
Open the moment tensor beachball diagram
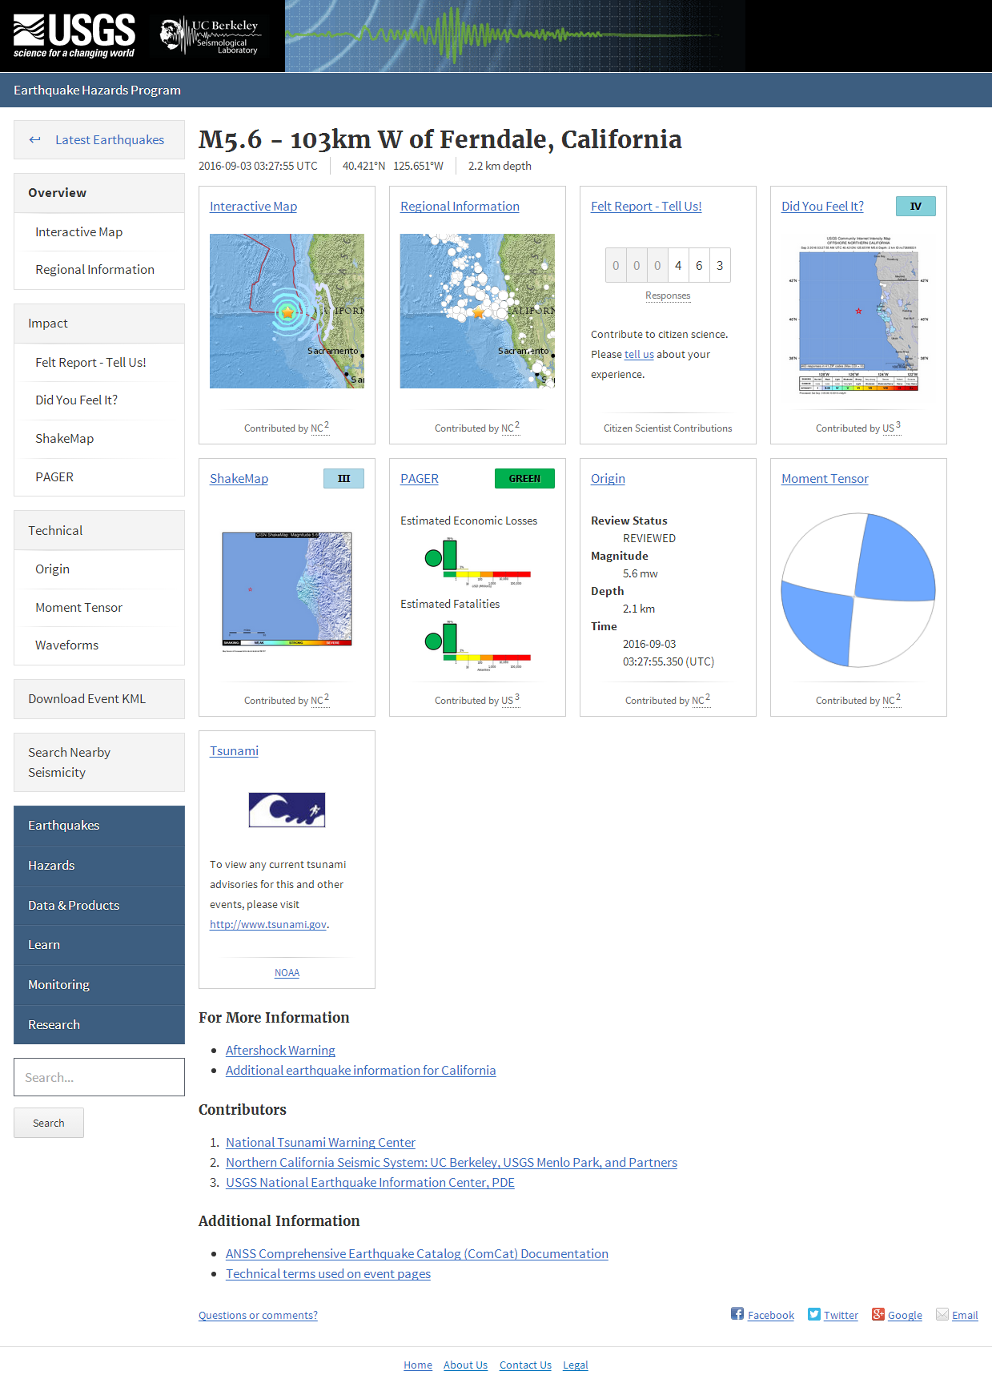pyautogui.click(x=858, y=590)
